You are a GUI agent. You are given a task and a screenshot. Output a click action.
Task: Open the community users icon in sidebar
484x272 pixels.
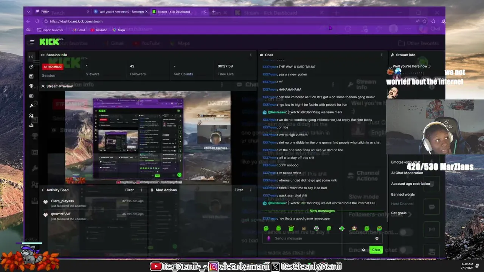[31, 116]
